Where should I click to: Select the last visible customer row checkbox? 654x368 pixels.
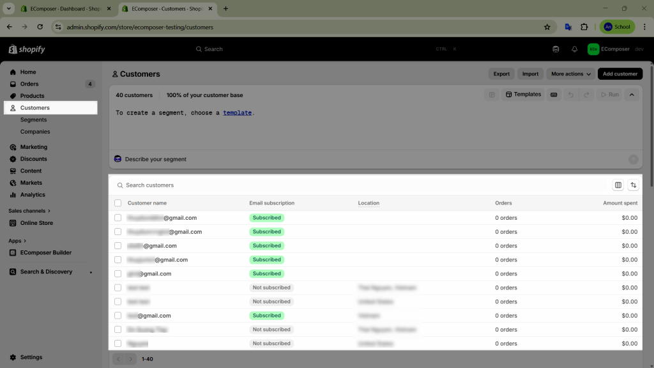(118, 344)
